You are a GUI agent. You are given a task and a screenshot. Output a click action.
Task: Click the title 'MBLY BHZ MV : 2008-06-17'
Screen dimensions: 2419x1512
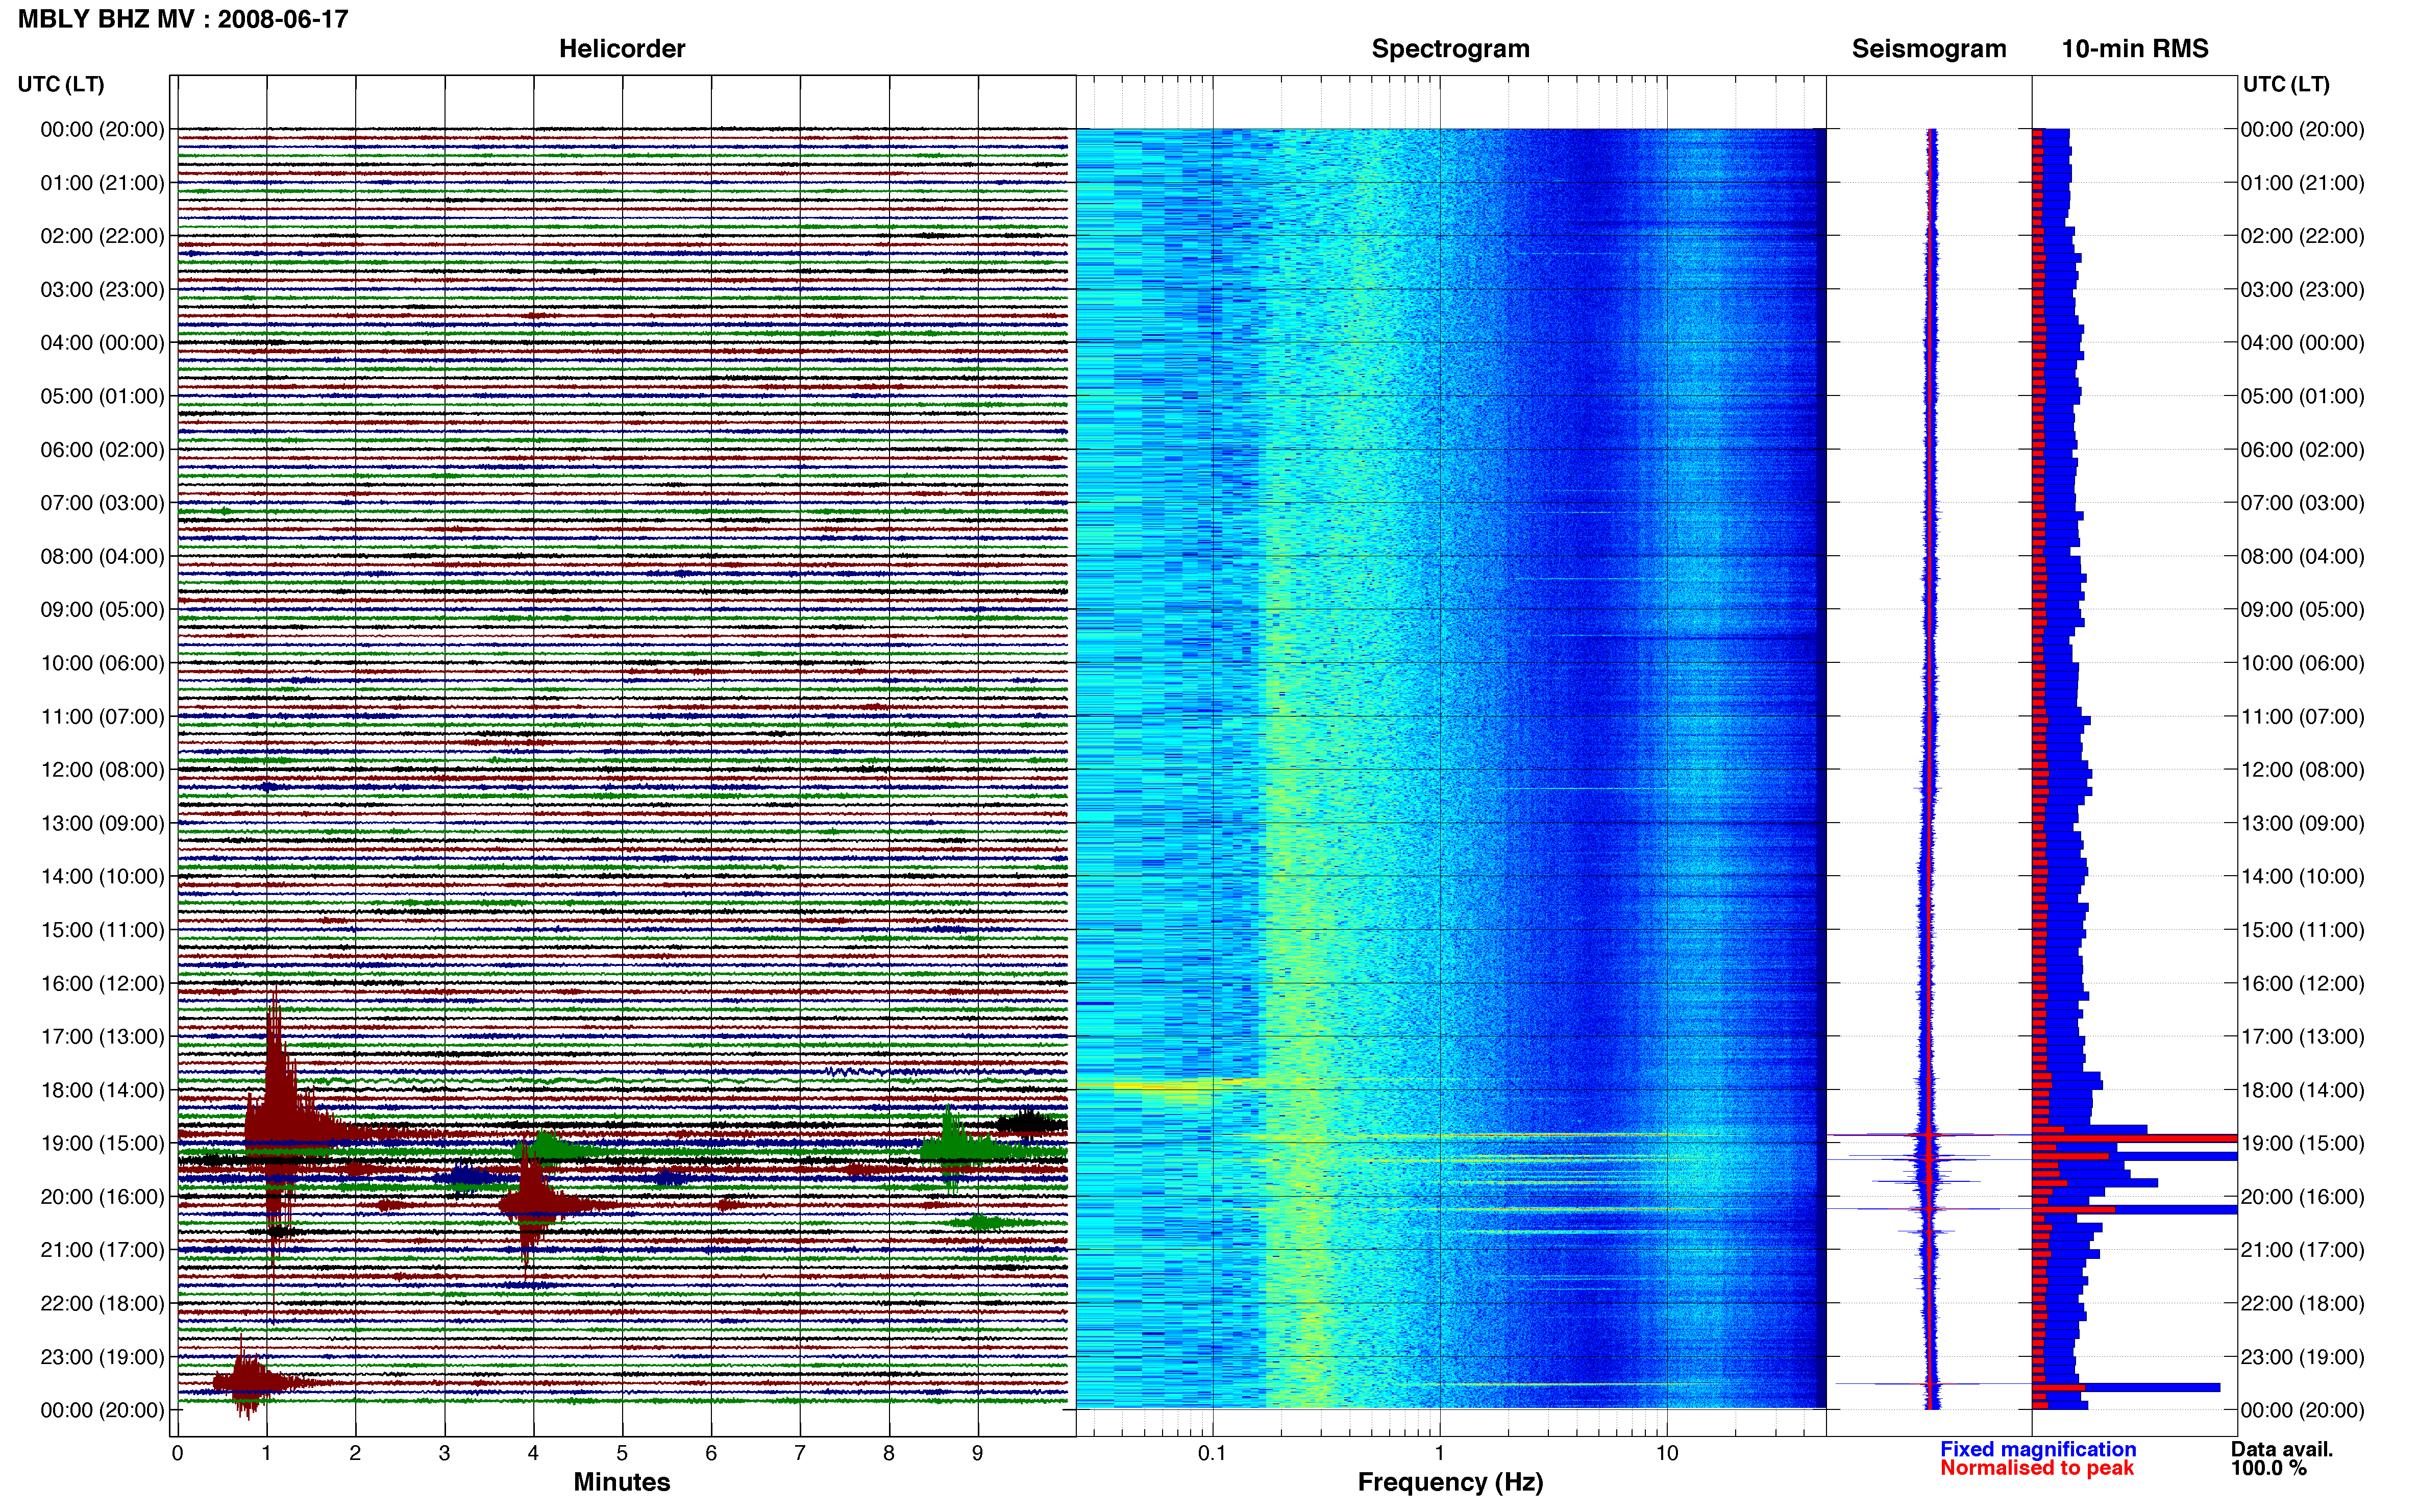(x=183, y=19)
